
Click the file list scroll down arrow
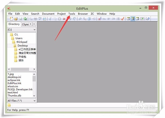34,96
